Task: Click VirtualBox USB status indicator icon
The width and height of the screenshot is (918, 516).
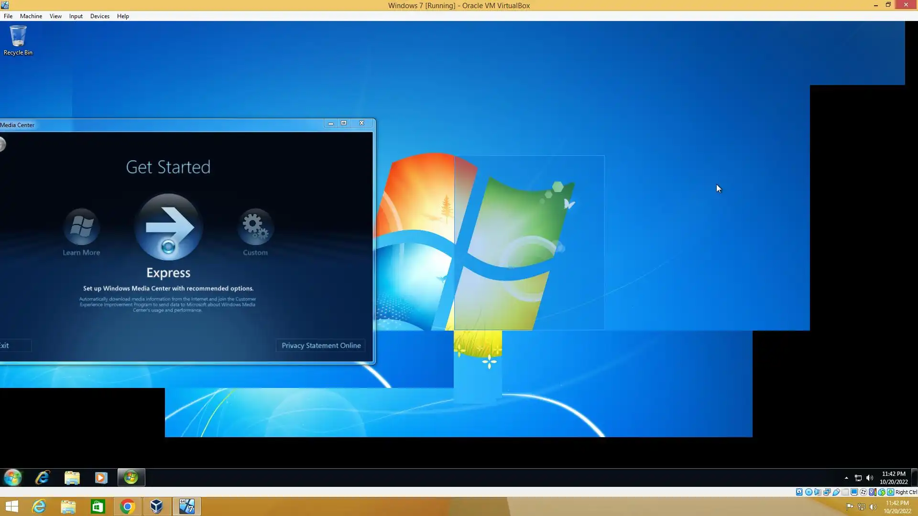Action: click(836, 492)
